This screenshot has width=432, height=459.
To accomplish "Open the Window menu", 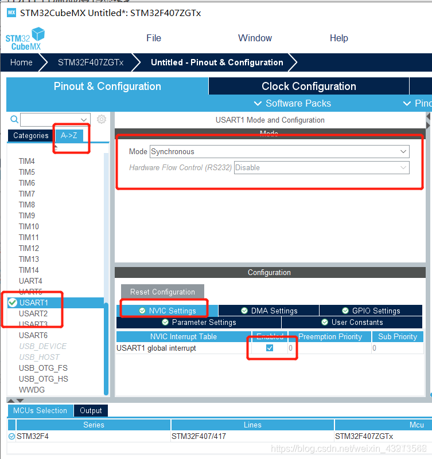I will click(255, 38).
